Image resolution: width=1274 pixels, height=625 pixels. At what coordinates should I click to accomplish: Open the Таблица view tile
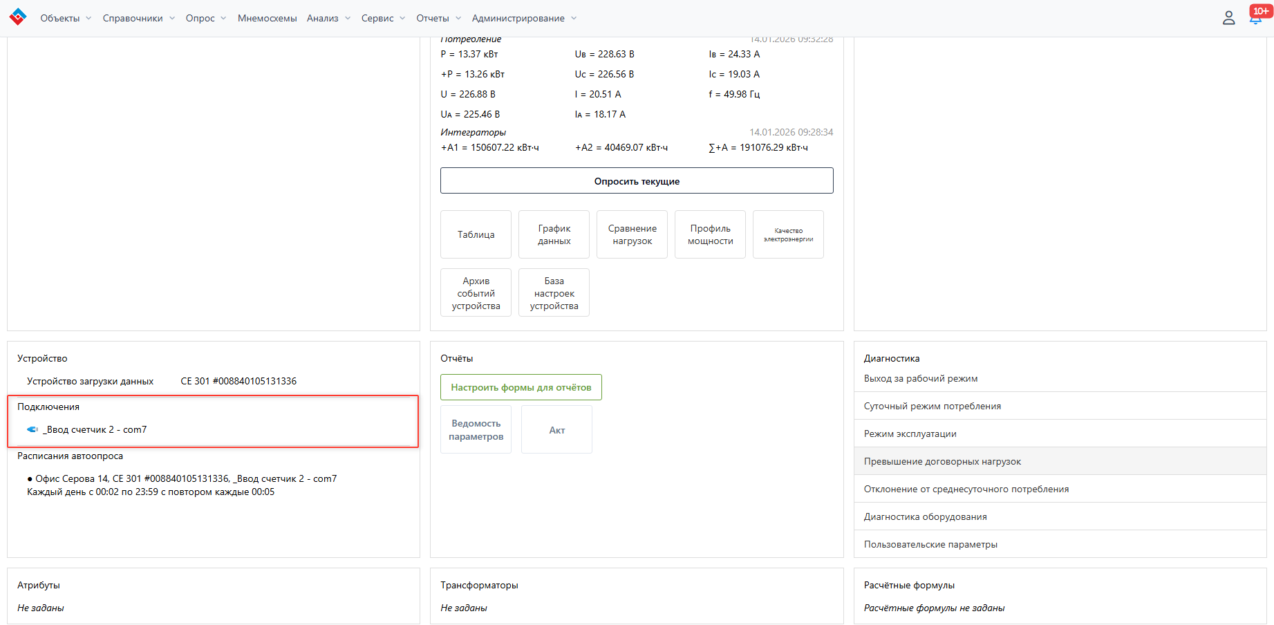476,234
